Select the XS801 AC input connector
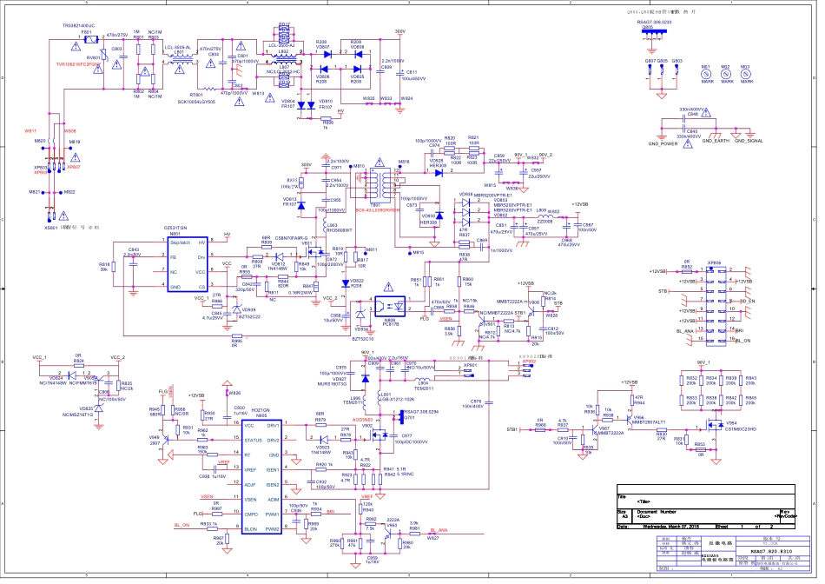This screenshot has width=825, height=584. pyautogui.click(x=52, y=216)
